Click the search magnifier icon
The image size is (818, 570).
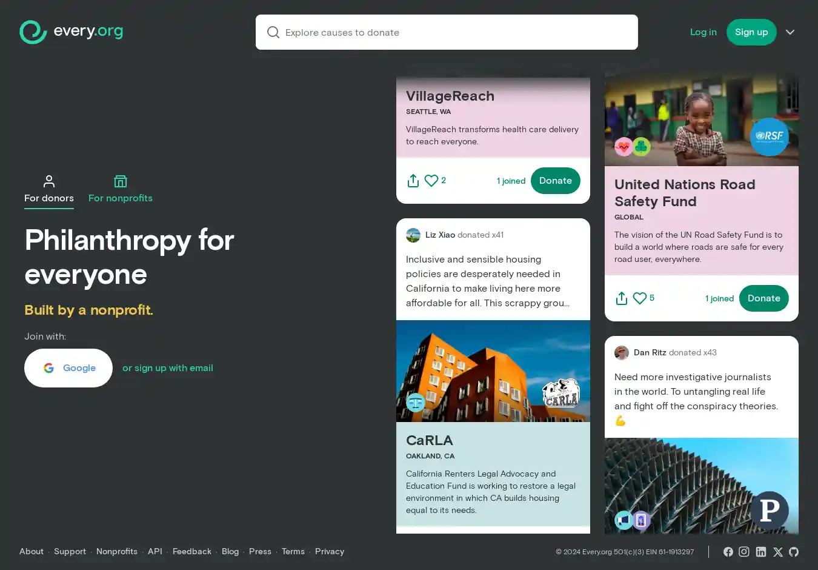click(273, 32)
